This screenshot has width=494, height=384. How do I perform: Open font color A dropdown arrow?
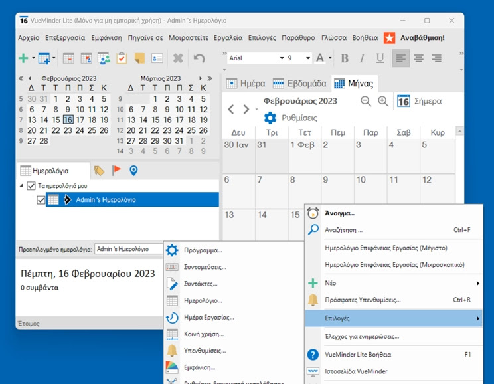coord(330,58)
